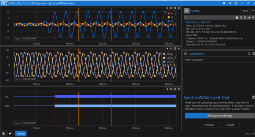Open help for the Calculations panel

254,54
